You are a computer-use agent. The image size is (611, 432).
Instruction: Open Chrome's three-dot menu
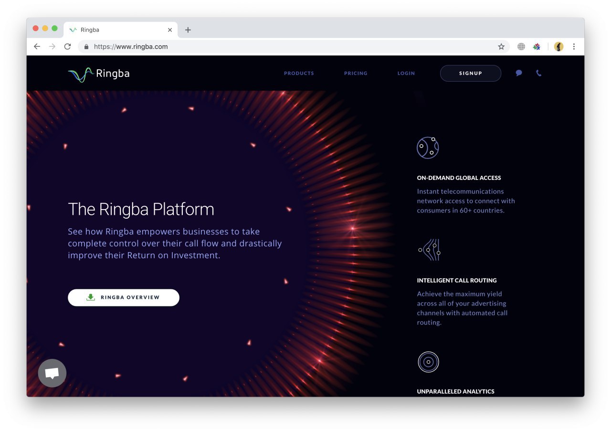coord(574,47)
